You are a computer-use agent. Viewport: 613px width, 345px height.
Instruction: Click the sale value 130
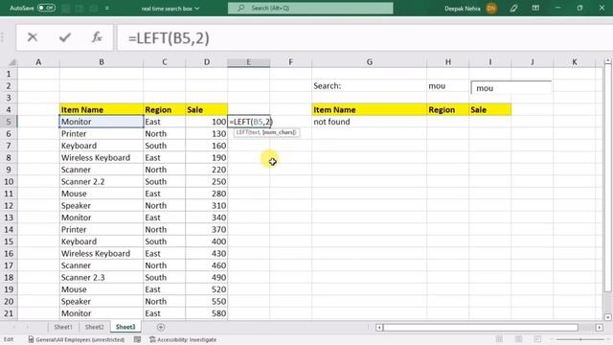tap(207, 134)
